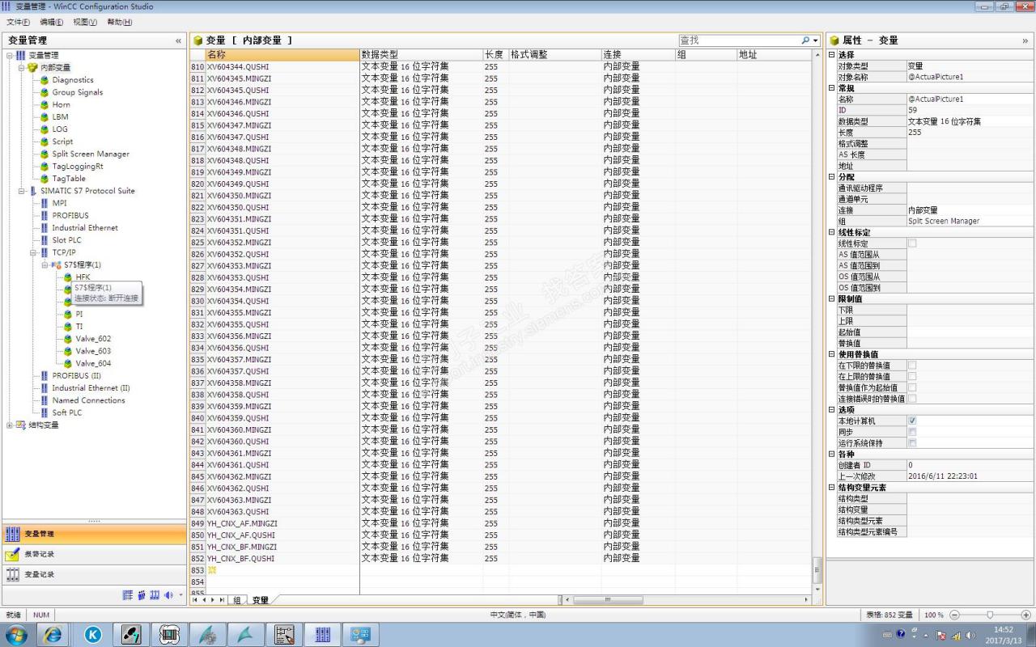Click the Windows Start button
The height and width of the screenshot is (647, 1036).
pyautogui.click(x=16, y=635)
